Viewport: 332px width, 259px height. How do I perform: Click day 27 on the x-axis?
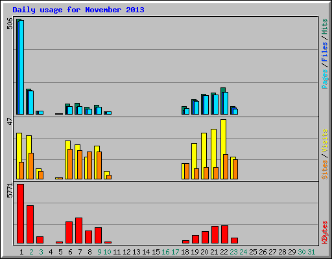[x=272, y=252]
